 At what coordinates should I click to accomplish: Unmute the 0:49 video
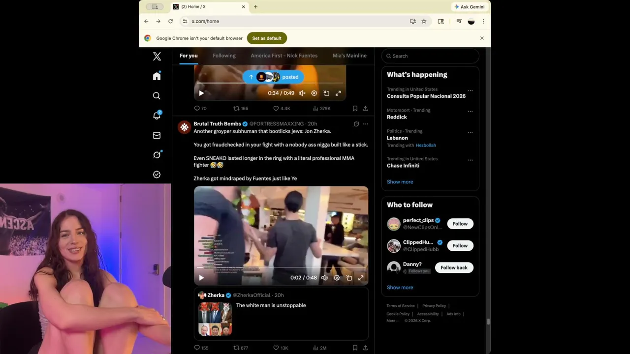pos(302,93)
